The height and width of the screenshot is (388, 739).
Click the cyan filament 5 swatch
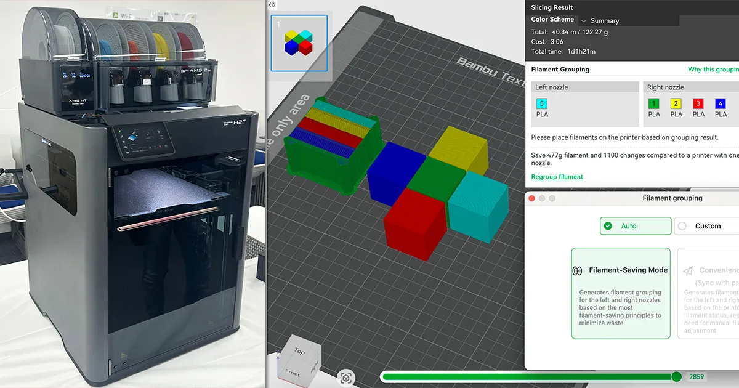coord(542,103)
